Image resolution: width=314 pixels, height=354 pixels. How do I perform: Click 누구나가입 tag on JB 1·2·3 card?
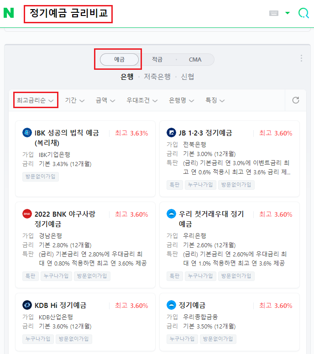click(x=200, y=185)
